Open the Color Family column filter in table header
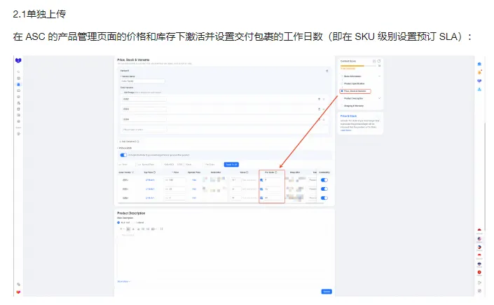 [x=132, y=172]
